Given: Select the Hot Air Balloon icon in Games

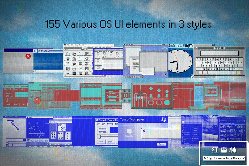Looking at the screenshot, I should [68, 69].
